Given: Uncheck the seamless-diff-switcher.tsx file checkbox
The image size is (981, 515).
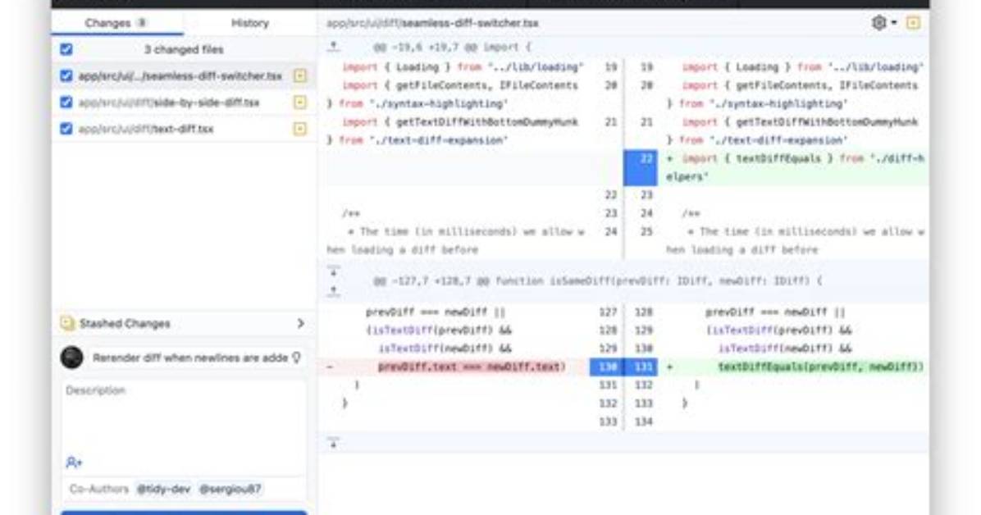Looking at the screenshot, I should (66, 75).
